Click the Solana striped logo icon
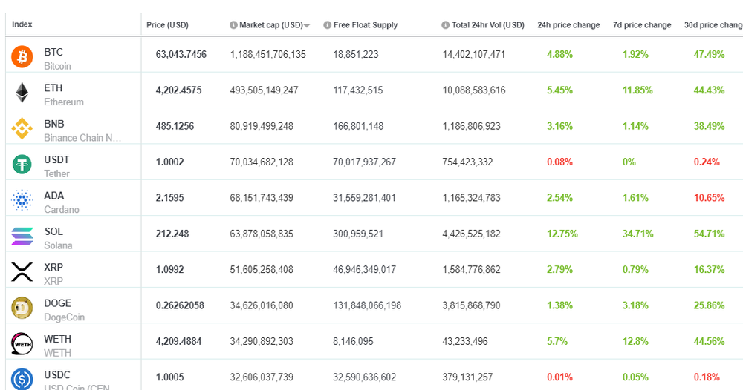 point(22,236)
